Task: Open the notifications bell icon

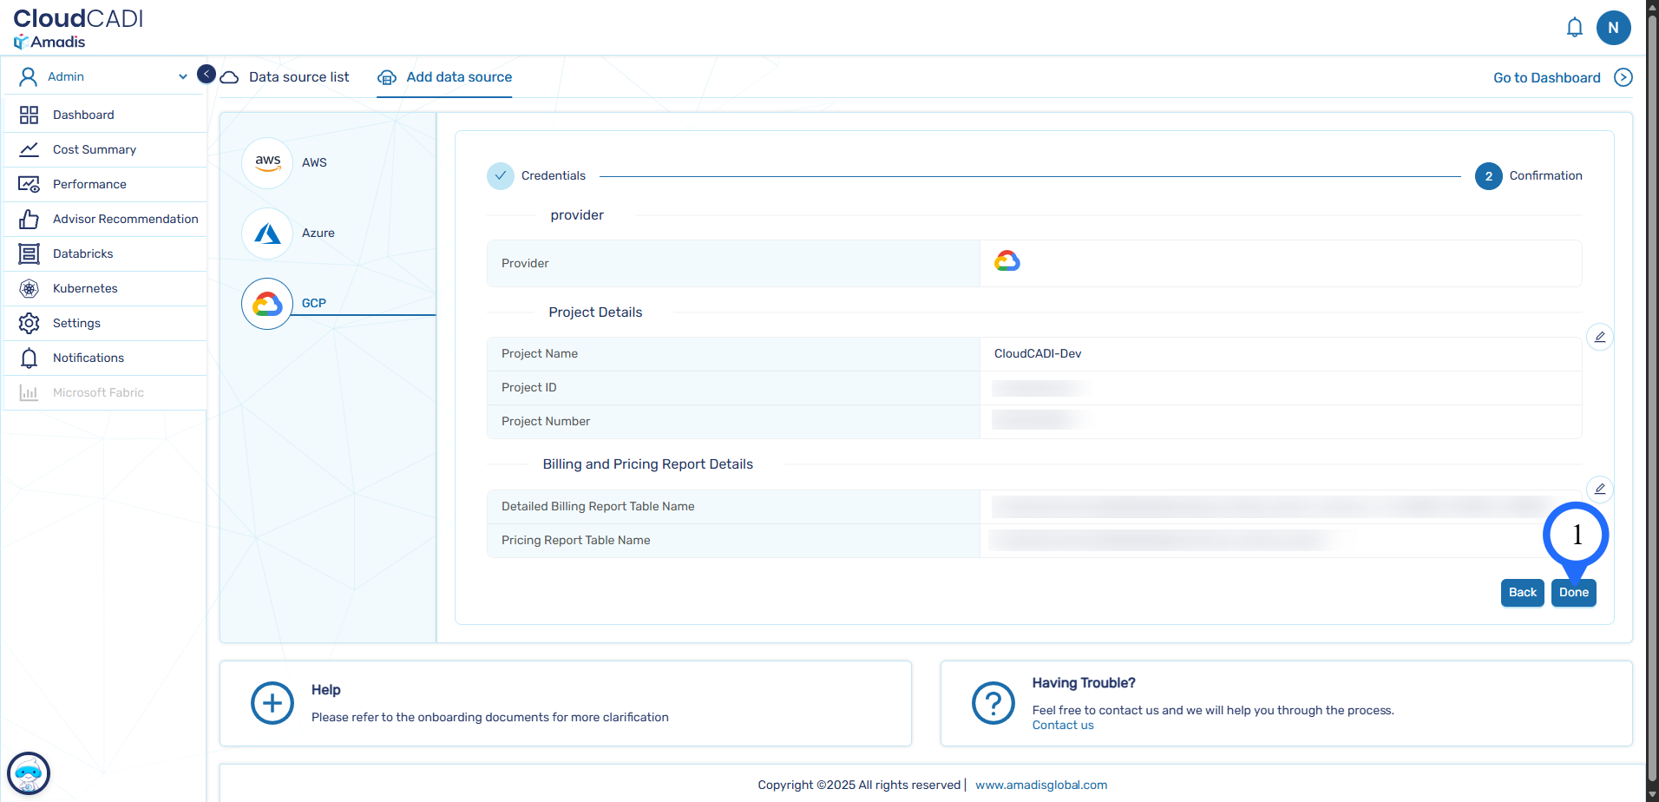Action: coord(1574,28)
